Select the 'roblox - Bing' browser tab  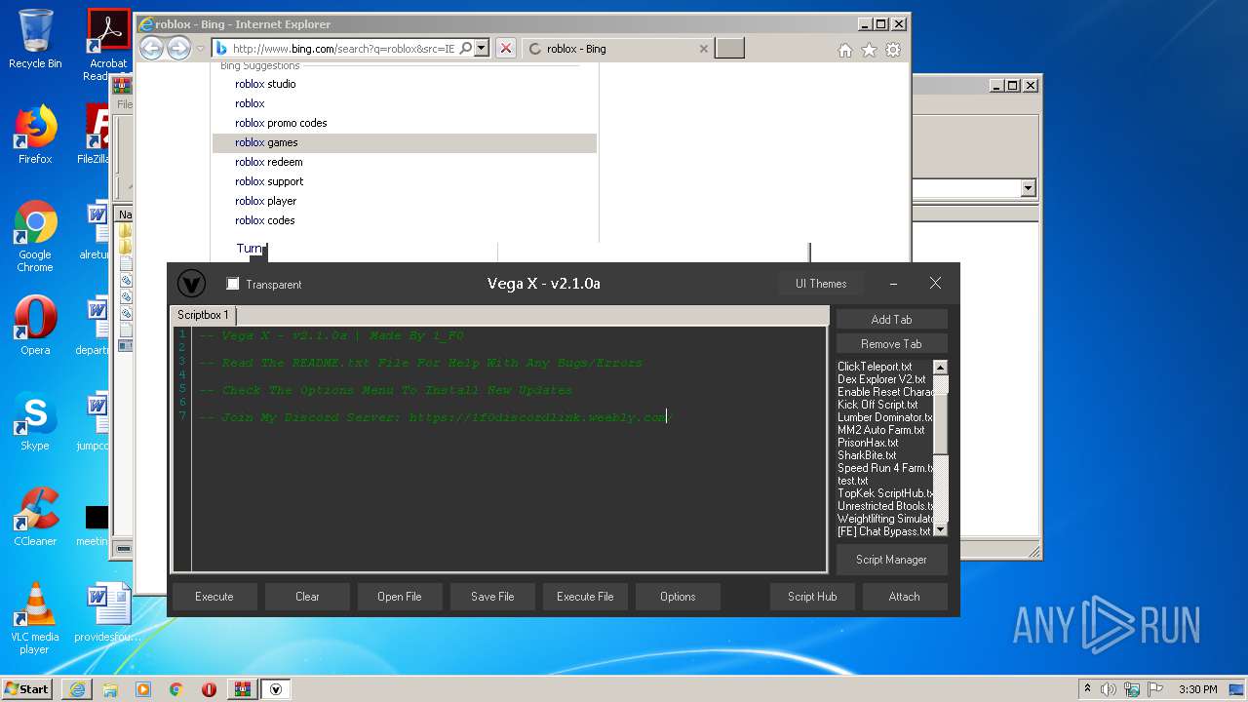618,48
